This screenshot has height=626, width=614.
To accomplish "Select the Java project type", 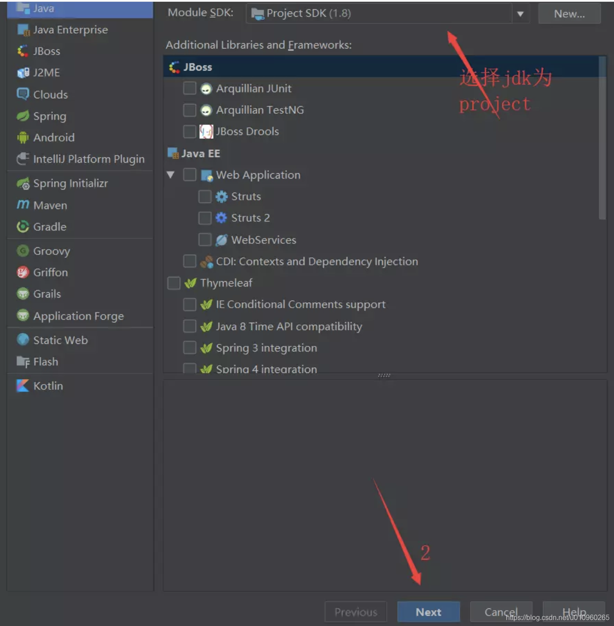I will (80, 9).
